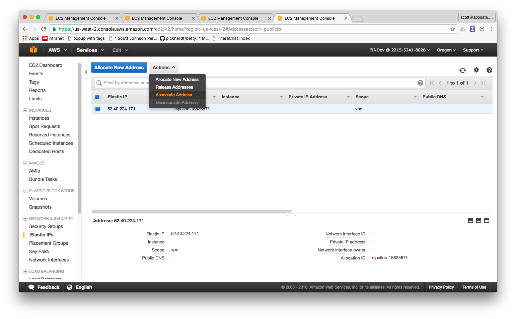Open the TheraChat Index bookmark

pyautogui.click(x=231, y=38)
